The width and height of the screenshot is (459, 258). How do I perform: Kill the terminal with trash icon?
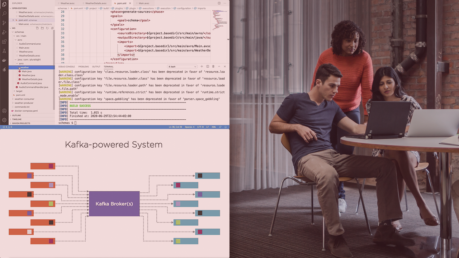(213, 67)
